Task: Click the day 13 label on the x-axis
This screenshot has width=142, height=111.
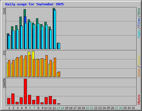Action: (x=58, y=108)
